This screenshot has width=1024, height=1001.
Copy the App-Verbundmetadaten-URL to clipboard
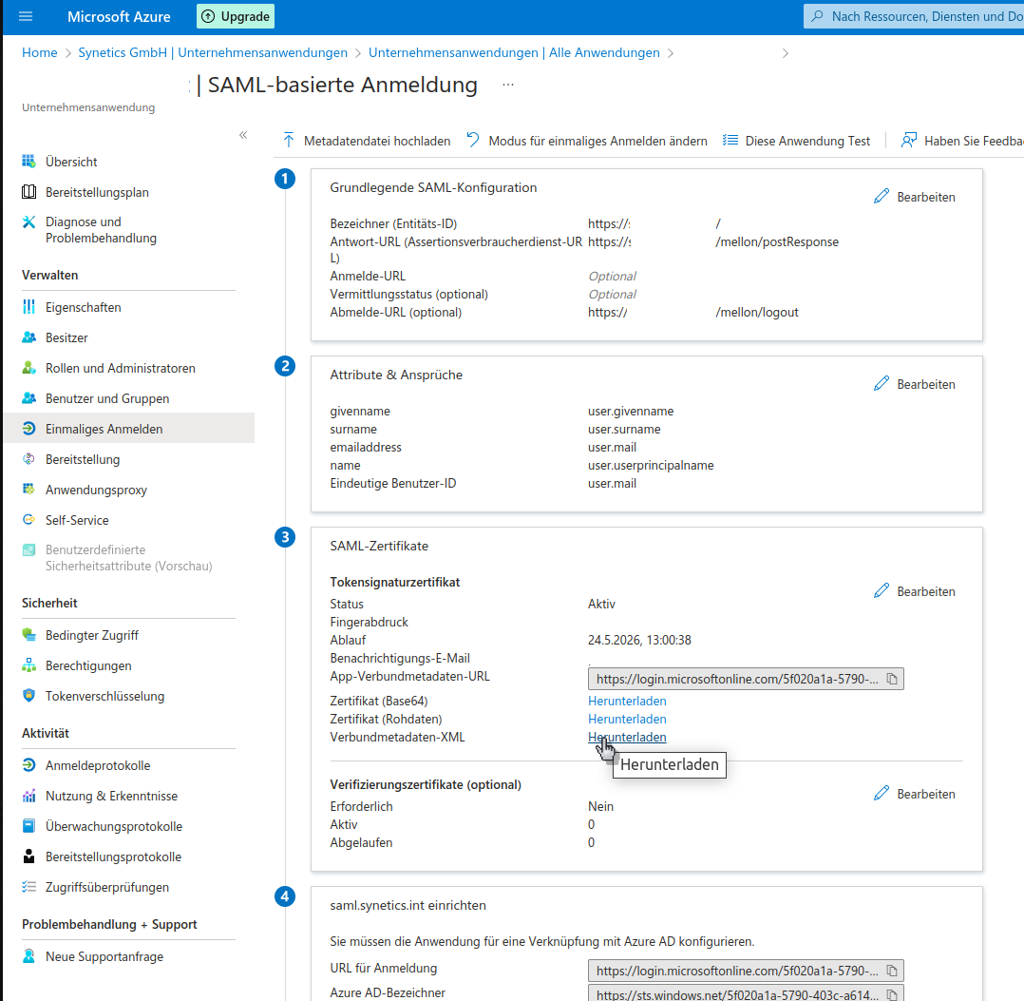(x=892, y=679)
